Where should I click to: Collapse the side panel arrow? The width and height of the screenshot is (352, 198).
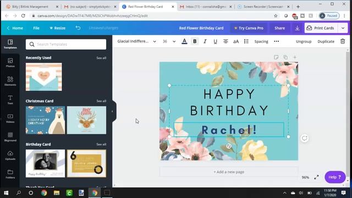112,111
